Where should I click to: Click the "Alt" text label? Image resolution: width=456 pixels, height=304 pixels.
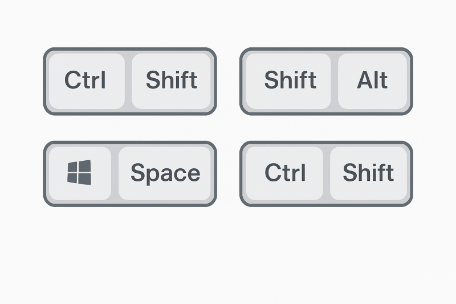pos(372,80)
